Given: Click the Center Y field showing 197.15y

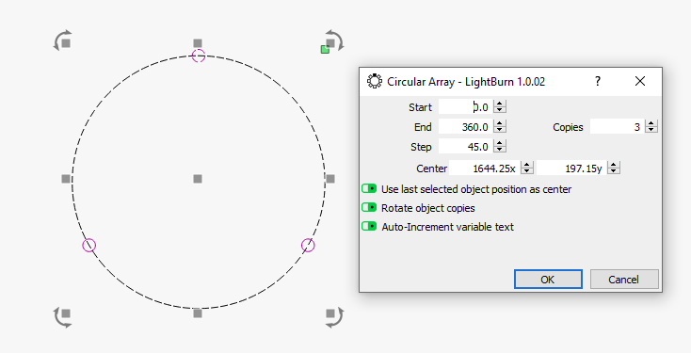Looking at the screenshot, I should (571, 168).
